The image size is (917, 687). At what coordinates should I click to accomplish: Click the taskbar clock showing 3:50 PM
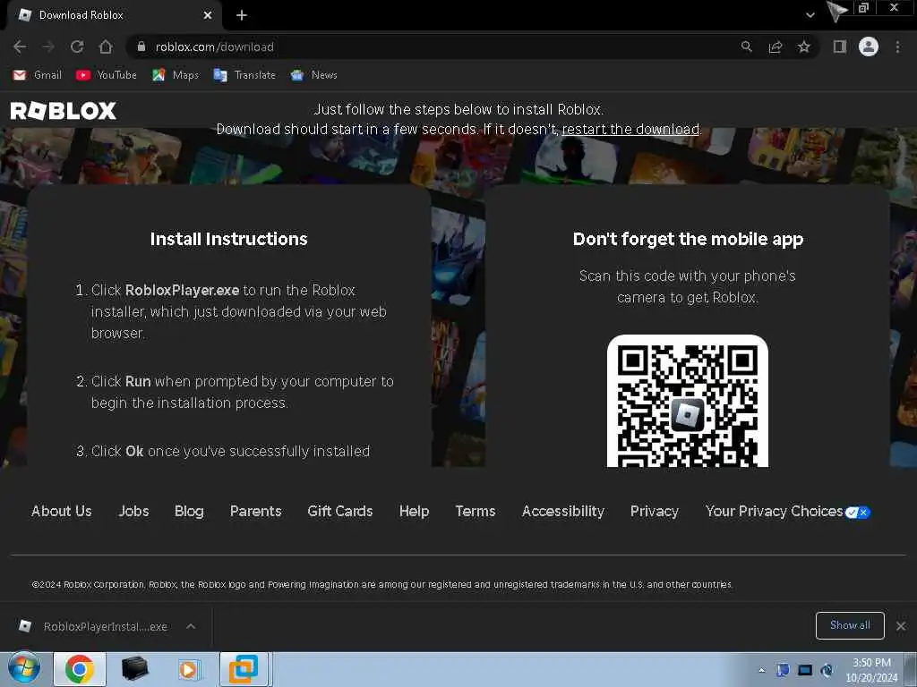[x=871, y=670]
